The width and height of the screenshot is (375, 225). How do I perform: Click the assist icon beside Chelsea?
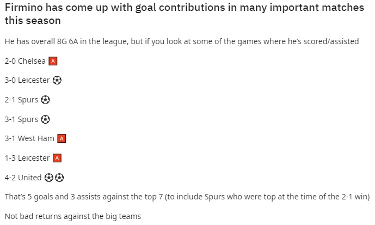point(53,61)
